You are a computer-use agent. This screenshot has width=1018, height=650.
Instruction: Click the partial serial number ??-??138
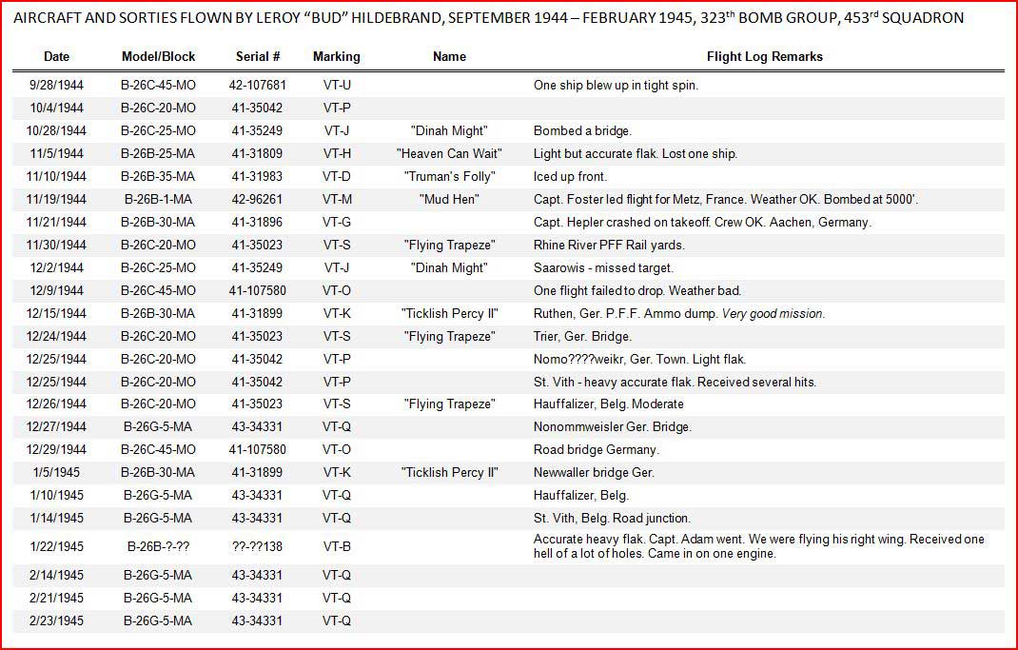[x=257, y=547]
